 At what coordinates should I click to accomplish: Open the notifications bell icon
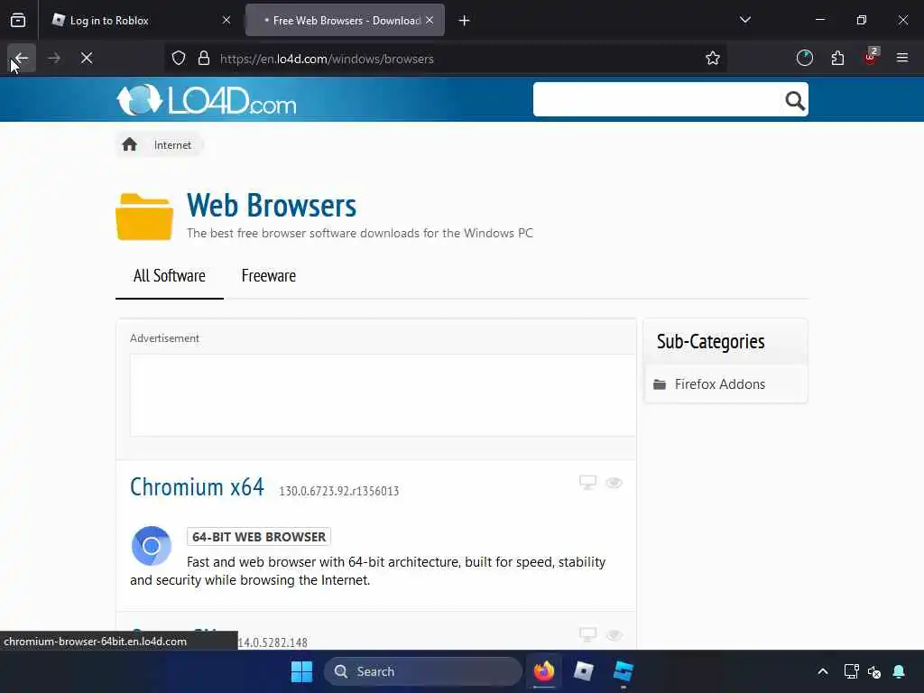(899, 671)
